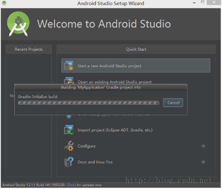Click the Android Studio 1.2.1.1 build version text
The image size is (222, 189).
34,185
